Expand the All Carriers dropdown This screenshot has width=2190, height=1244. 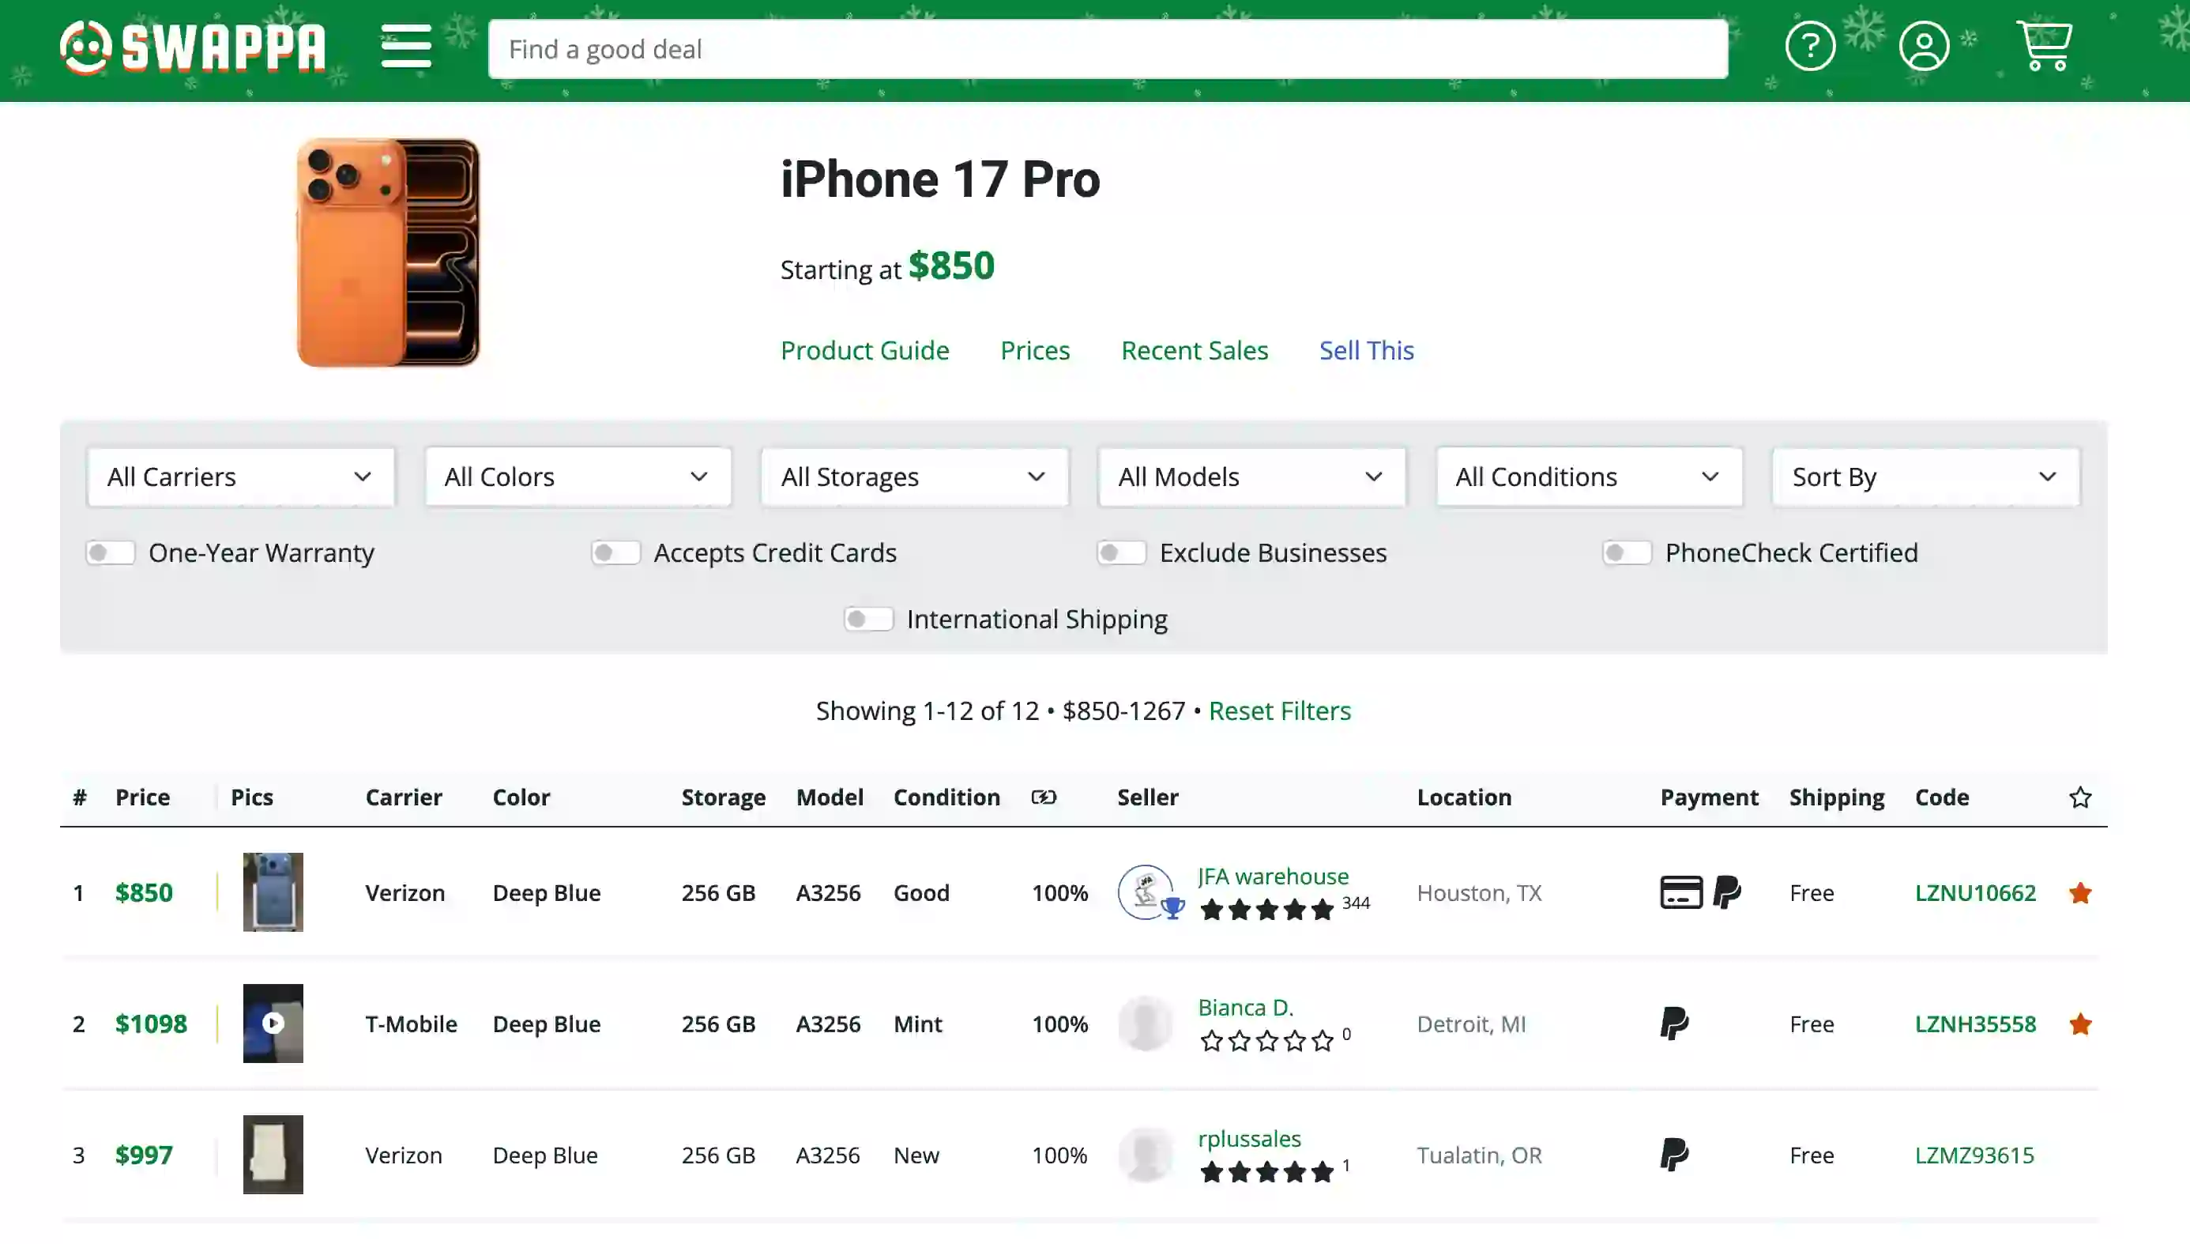point(240,477)
